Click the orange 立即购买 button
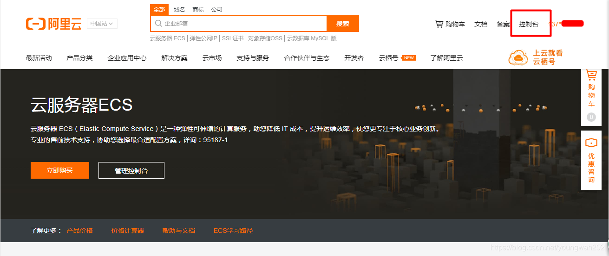 point(60,170)
